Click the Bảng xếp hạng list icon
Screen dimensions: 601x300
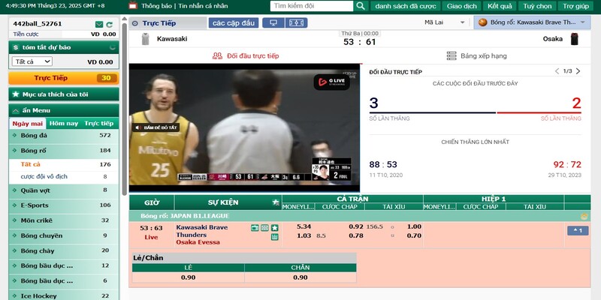click(x=452, y=55)
